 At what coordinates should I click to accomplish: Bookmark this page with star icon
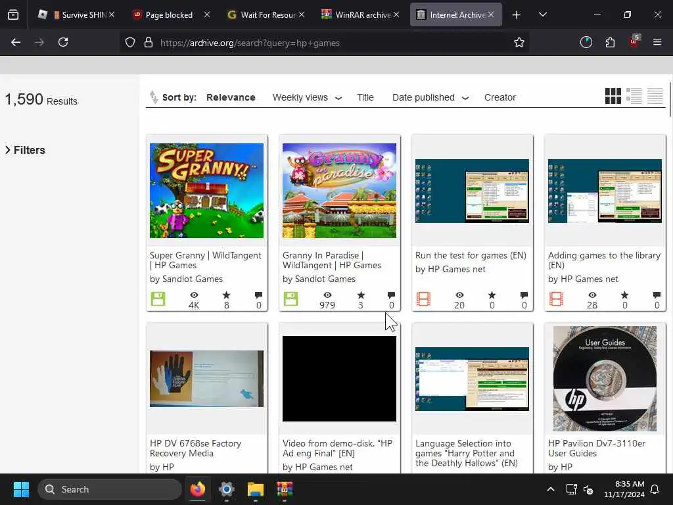click(519, 43)
